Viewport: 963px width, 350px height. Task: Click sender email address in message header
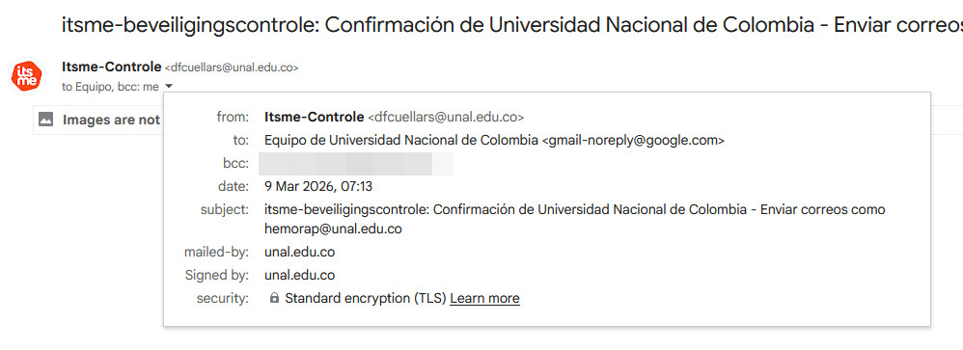(x=232, y=68)
